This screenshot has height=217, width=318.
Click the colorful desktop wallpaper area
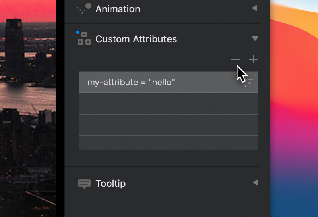294,109
